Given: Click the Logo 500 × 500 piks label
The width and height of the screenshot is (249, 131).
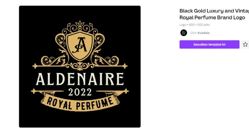Looking at the screenshot, I should 195,25.
